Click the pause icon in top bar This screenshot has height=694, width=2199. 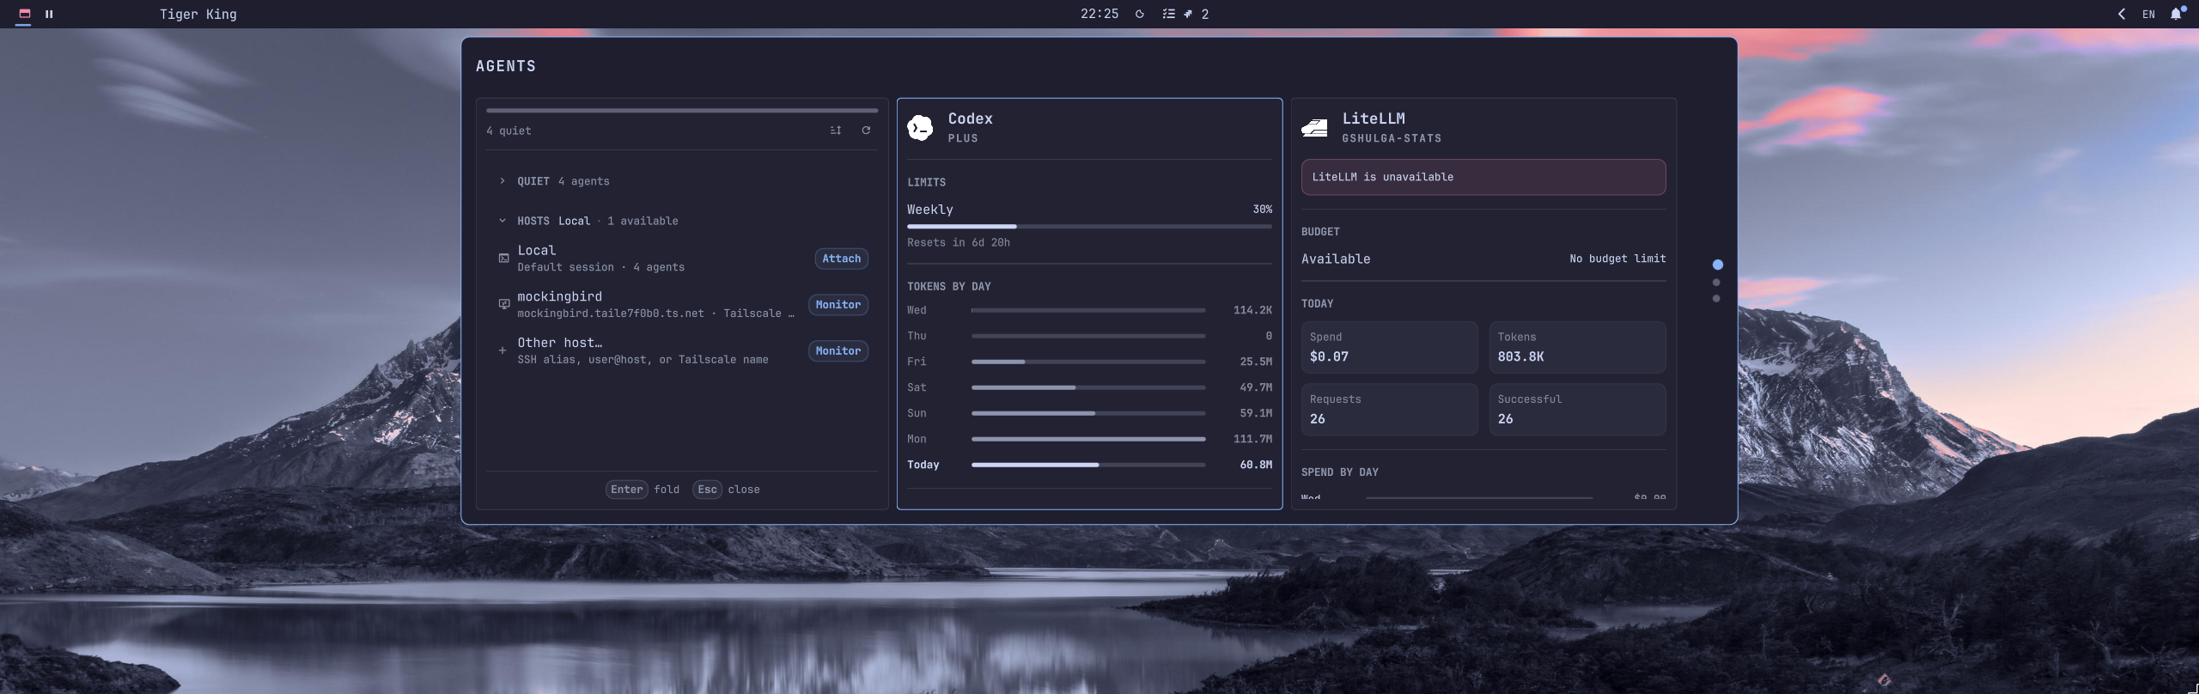coord(49,14)
